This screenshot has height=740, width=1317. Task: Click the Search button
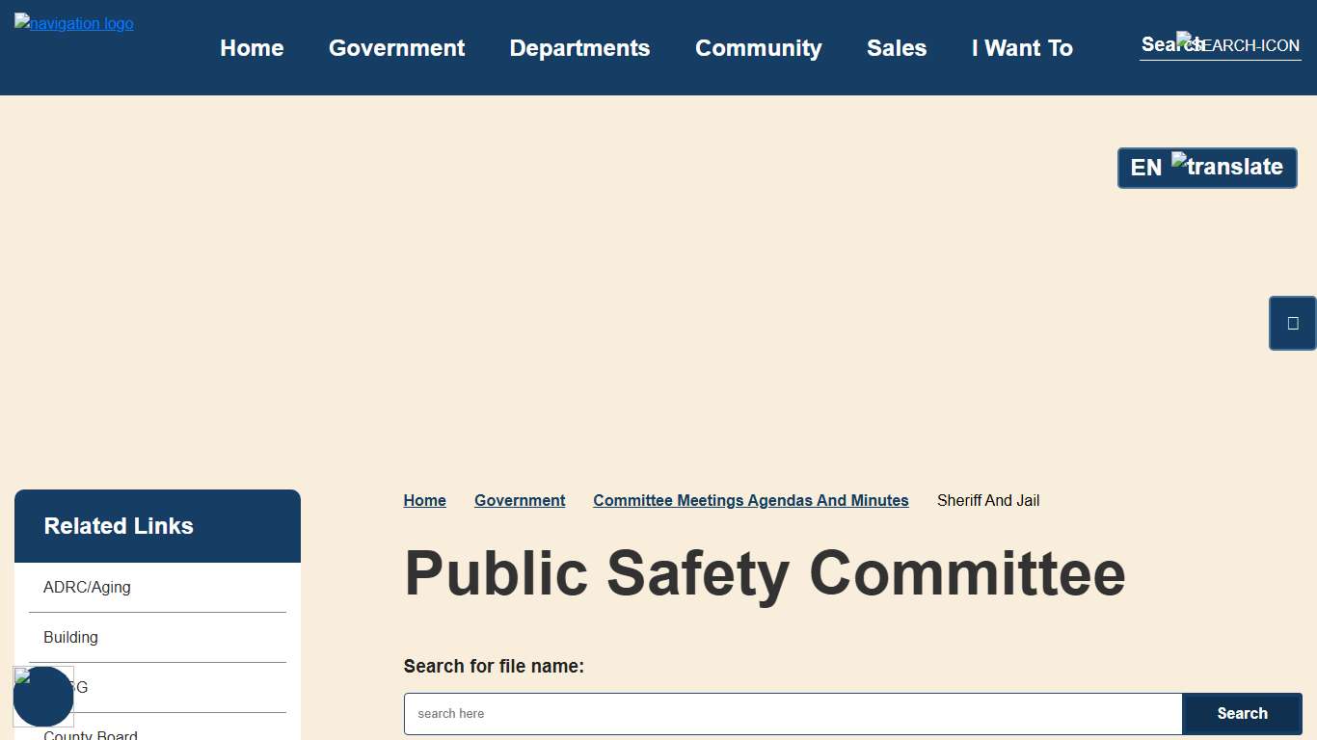coord(1242,713)
